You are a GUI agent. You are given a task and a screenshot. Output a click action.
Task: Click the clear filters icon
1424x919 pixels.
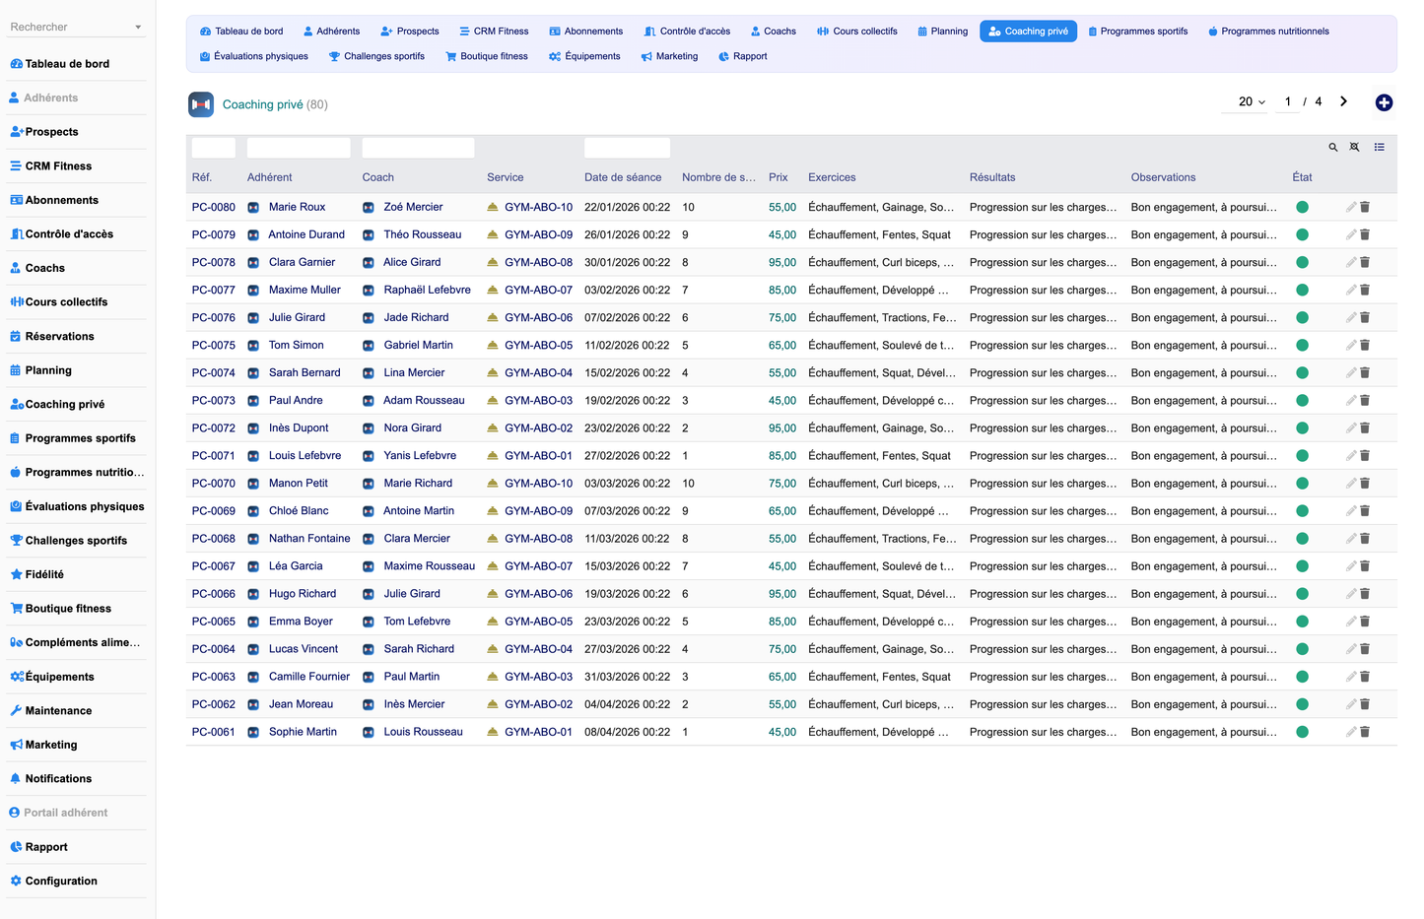(x=1355, y=147)
